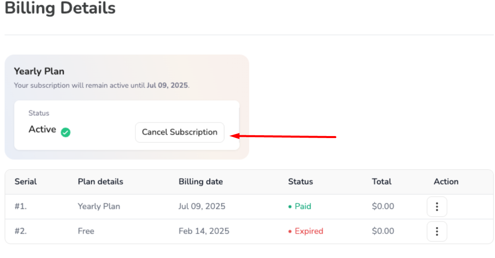
Task: Click the Yearly Plan card title
Action: (39, 71)
